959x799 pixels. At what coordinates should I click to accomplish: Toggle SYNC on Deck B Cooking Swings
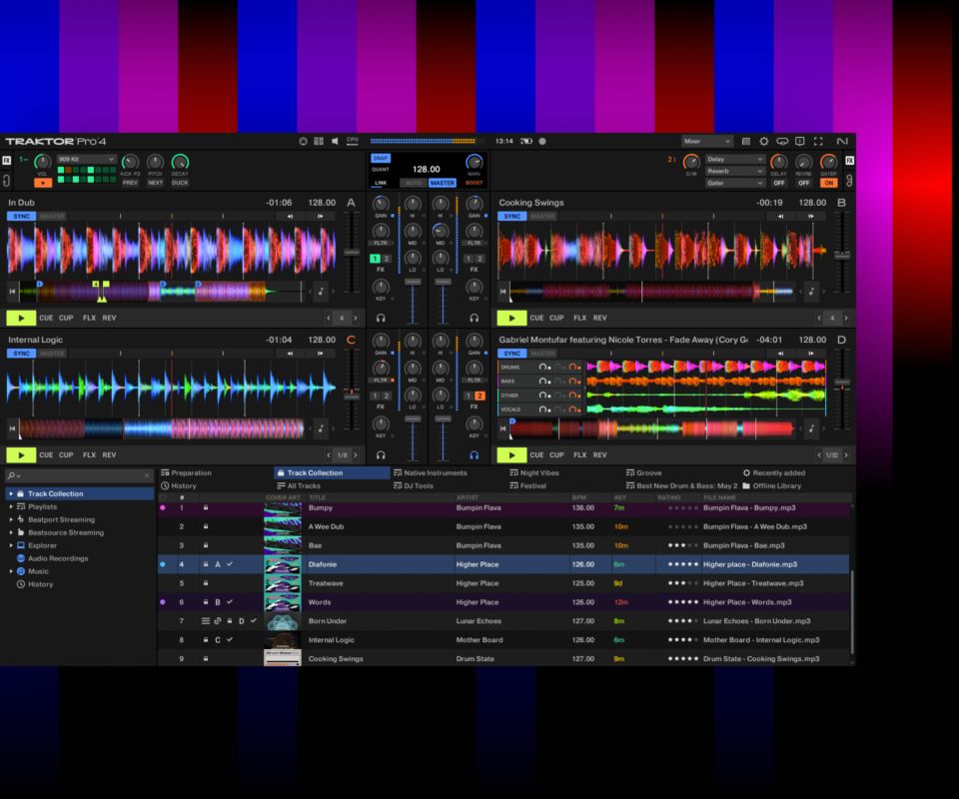511,217
